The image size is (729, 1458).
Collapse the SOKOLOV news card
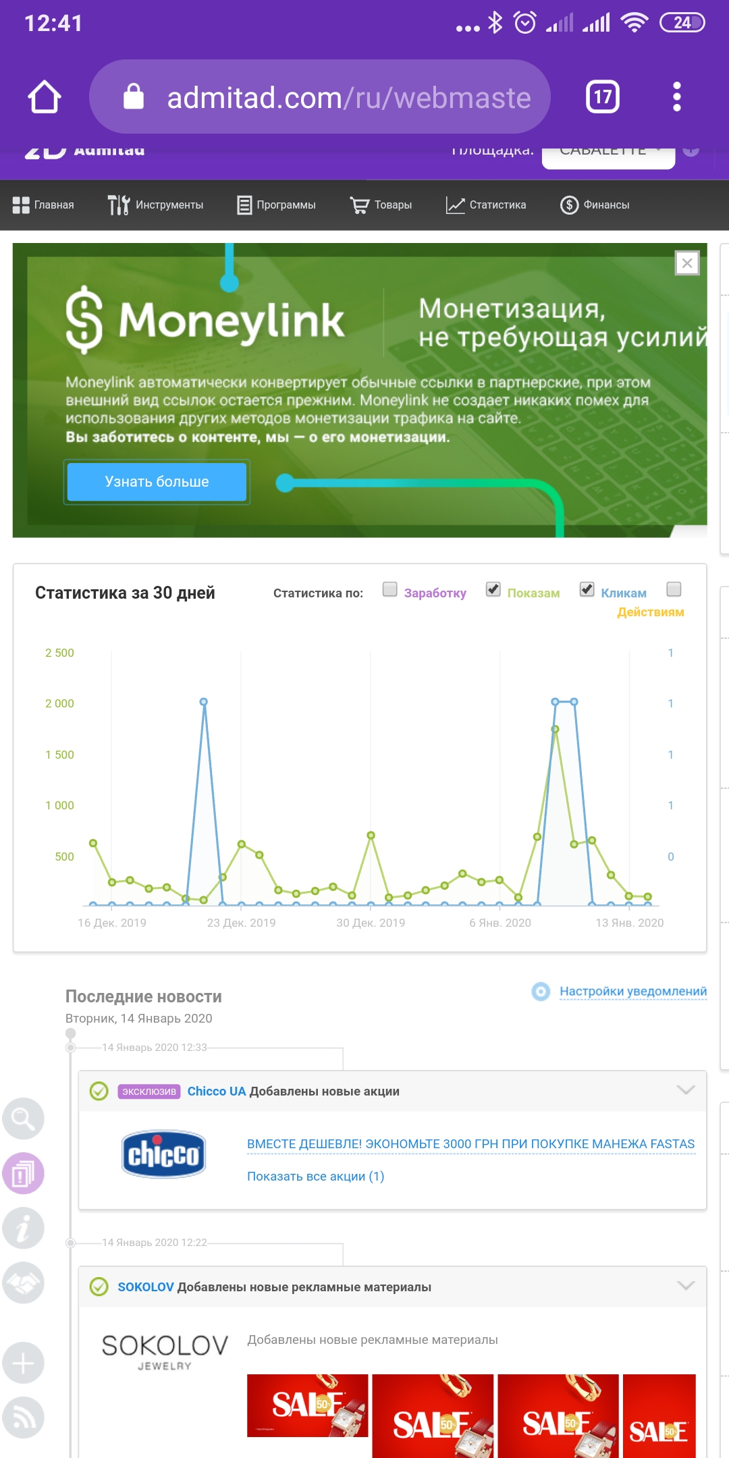(x=686, y=1286)
